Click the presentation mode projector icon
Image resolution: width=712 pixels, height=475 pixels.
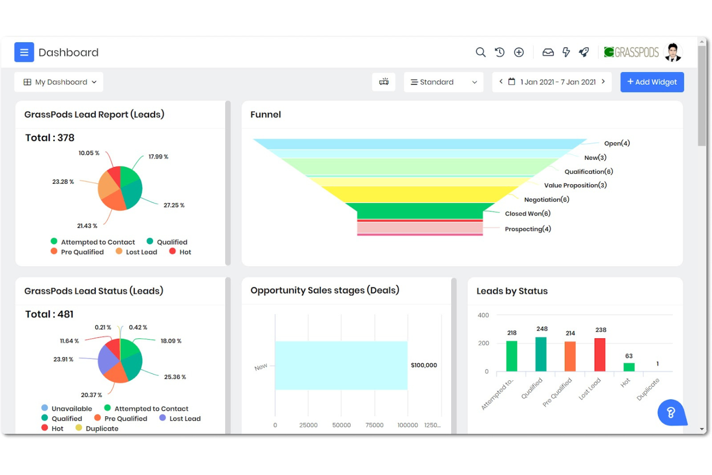(x=383, y=82)
